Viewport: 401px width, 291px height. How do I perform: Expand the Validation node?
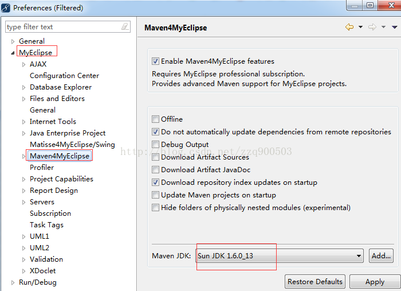(24, 259)
